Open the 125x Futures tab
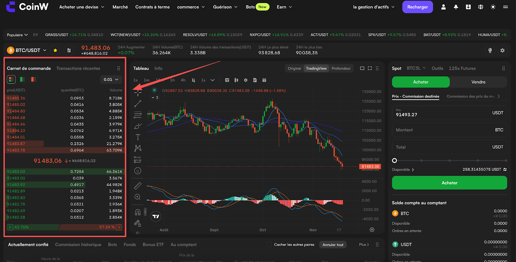516x262 pixels. coord(462,68)
